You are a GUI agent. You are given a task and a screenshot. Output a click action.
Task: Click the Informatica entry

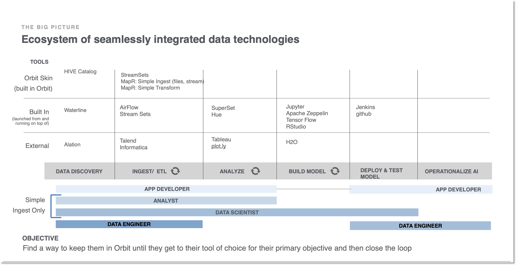(x=134, y=147)
